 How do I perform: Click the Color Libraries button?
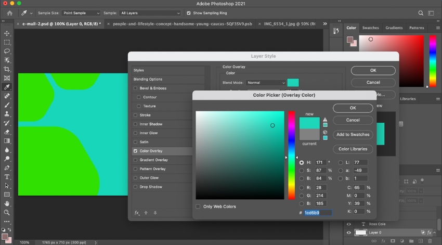[x=353, y=149]
